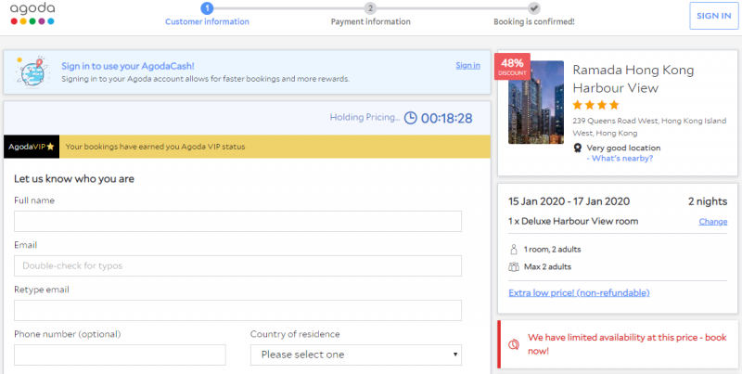Click the Sign in link in AgodaCash banner
742x374 pixels.
point(468,65)
